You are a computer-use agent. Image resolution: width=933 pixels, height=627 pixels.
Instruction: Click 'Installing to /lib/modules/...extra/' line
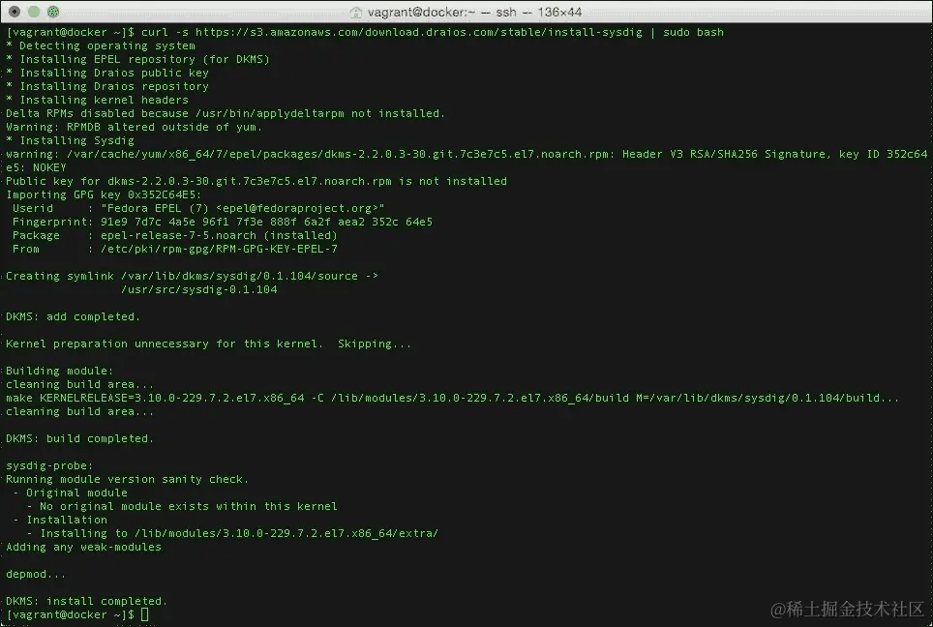tap(232, 533)
